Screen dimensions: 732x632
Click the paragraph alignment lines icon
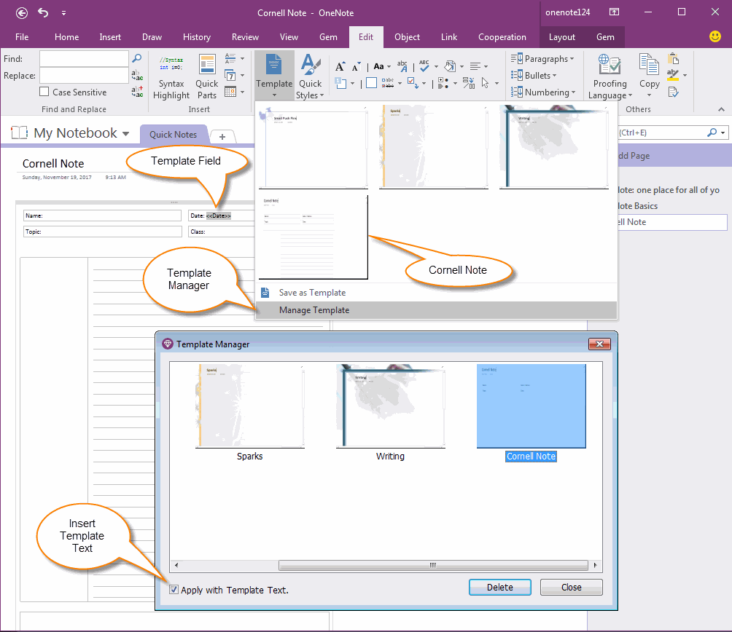tap(475, 67)
